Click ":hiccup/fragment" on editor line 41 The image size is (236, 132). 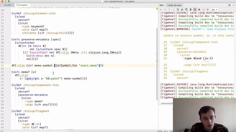36,111
